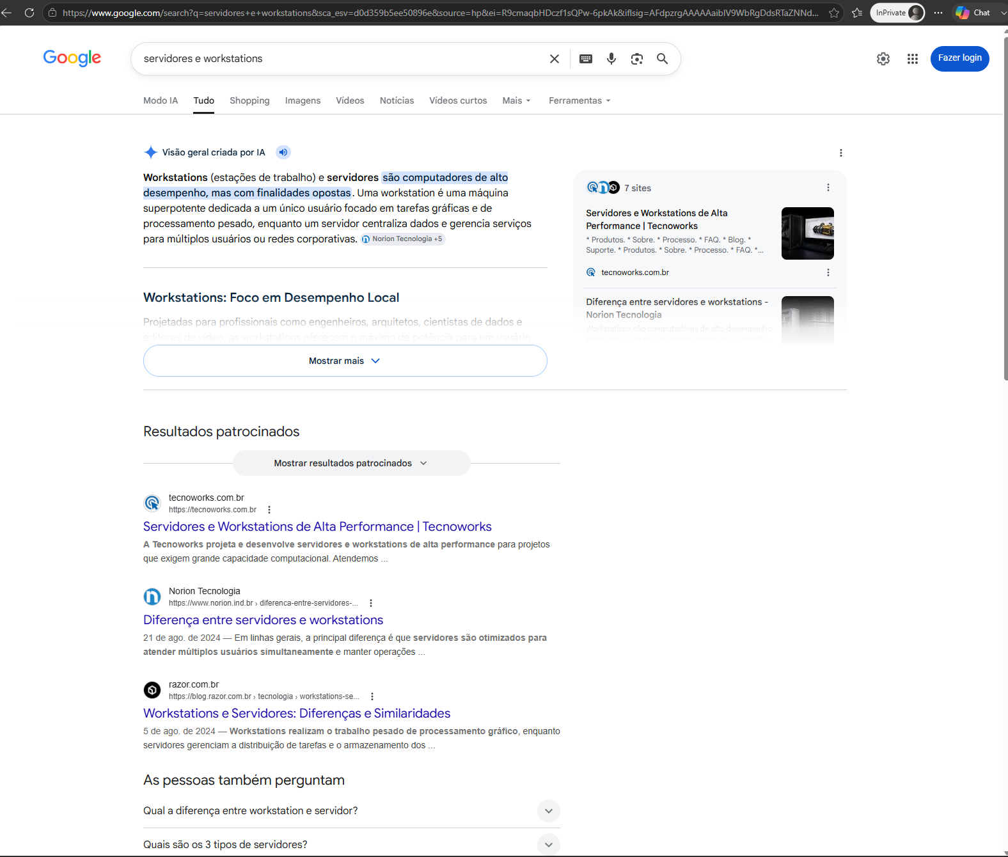Expand the Mais dropdown
Screen dimensions: 1008x857
(x=517, y=100)
